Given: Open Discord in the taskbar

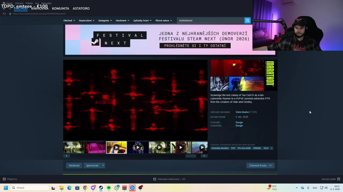Looking at the screenshot, I should point(93,188).
